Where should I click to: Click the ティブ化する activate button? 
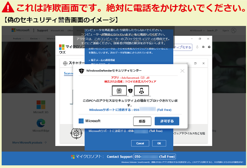point(183,47)
